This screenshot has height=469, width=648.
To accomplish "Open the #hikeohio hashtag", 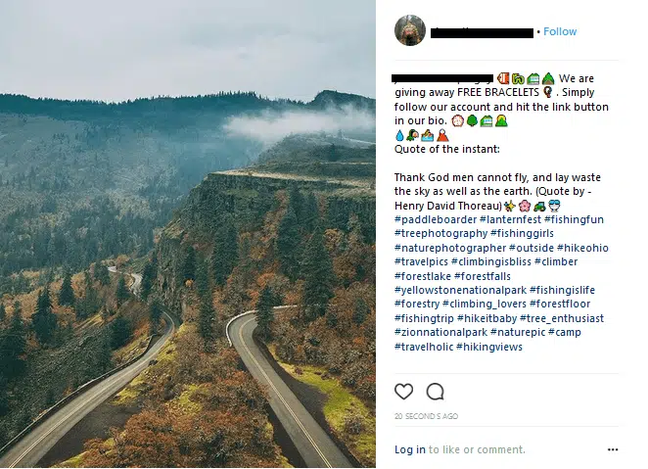I will click(x=582, y=248).
